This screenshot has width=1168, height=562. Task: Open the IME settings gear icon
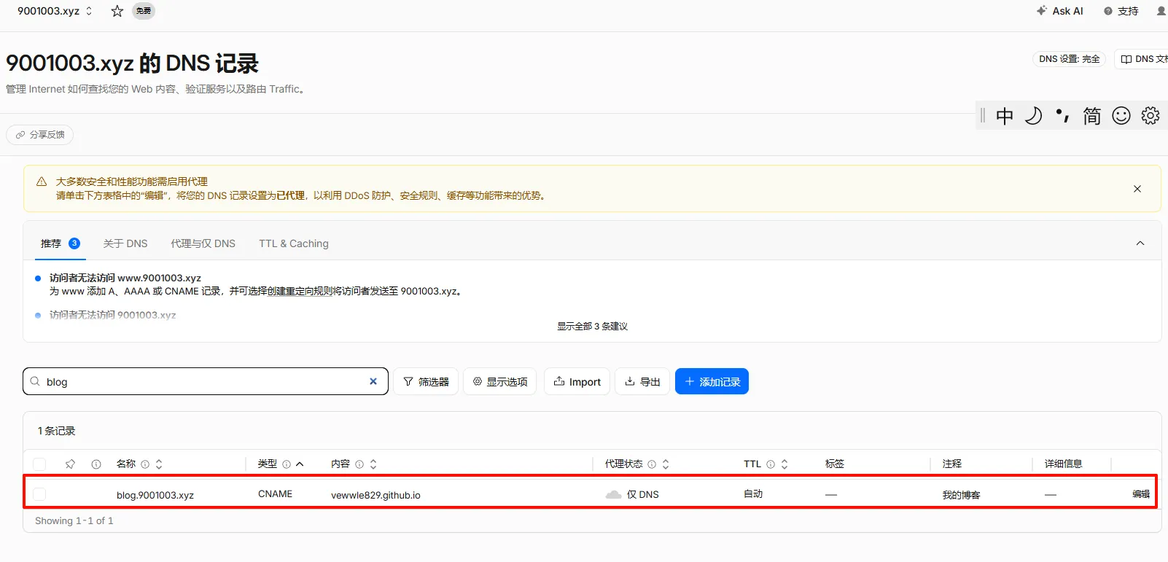click(x=1151, y=115)
